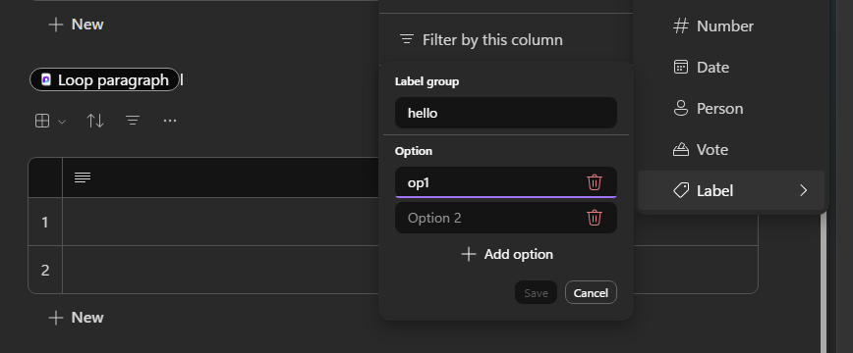
Task: Click the Person icon
Action: pyautogui.click(x=681, y=109)
